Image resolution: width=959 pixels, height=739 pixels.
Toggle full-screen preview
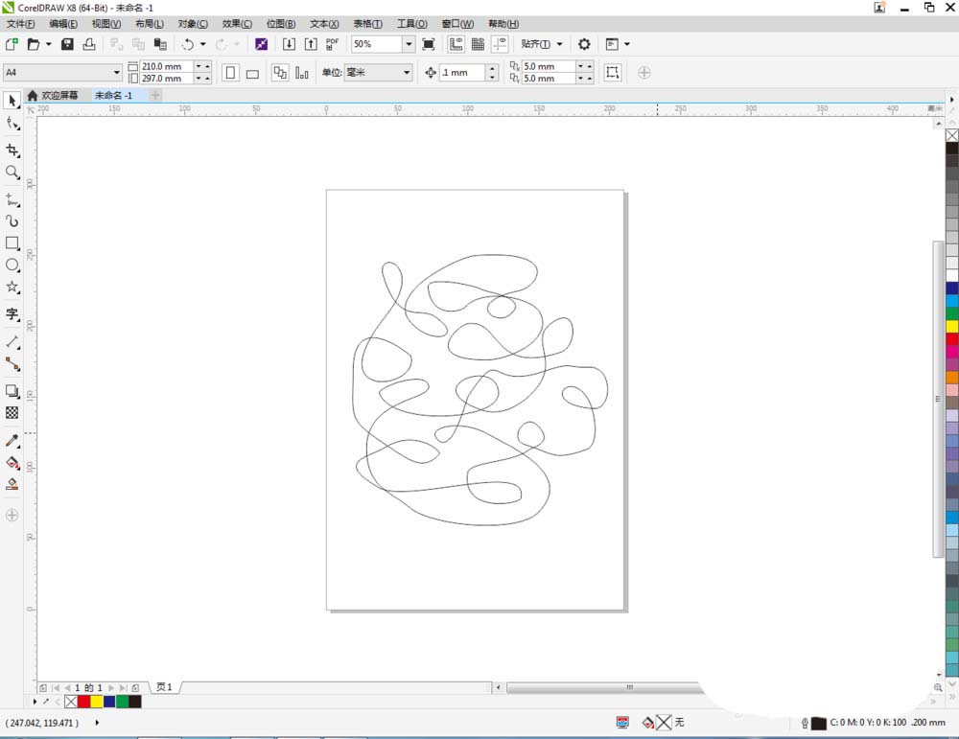429,44
